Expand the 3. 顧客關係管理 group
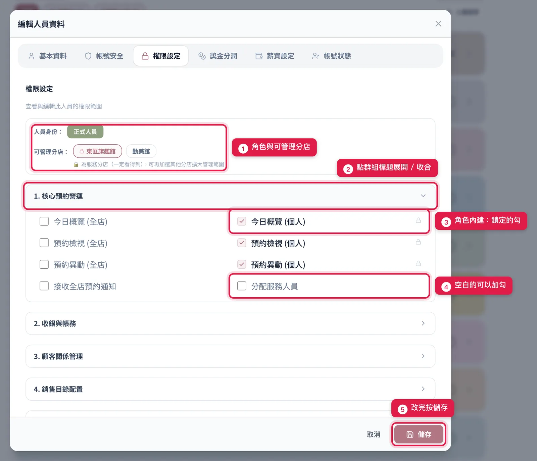Screen dimensions: 537x461 230,356
